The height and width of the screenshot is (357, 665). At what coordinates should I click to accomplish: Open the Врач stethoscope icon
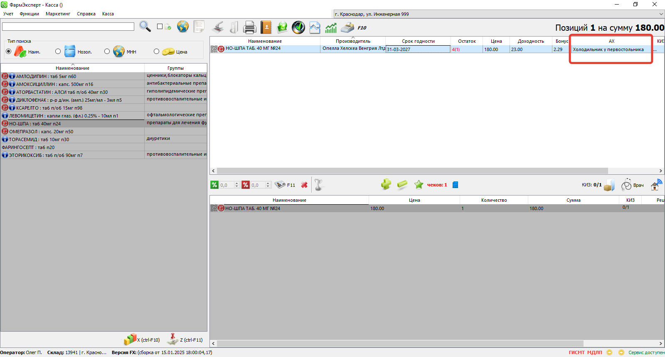[x=626, y=185]
